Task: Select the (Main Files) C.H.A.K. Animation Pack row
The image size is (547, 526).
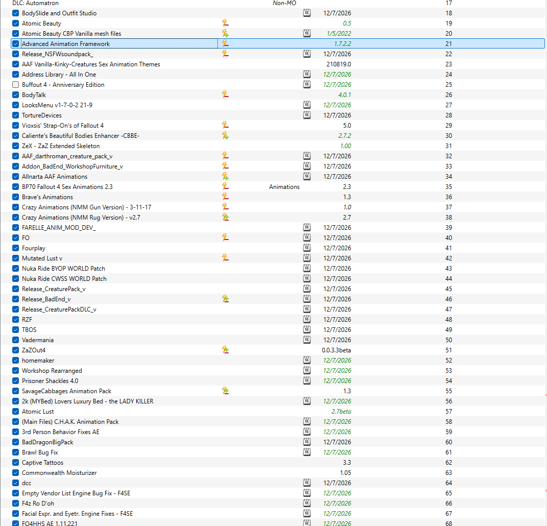Action: 273,422
